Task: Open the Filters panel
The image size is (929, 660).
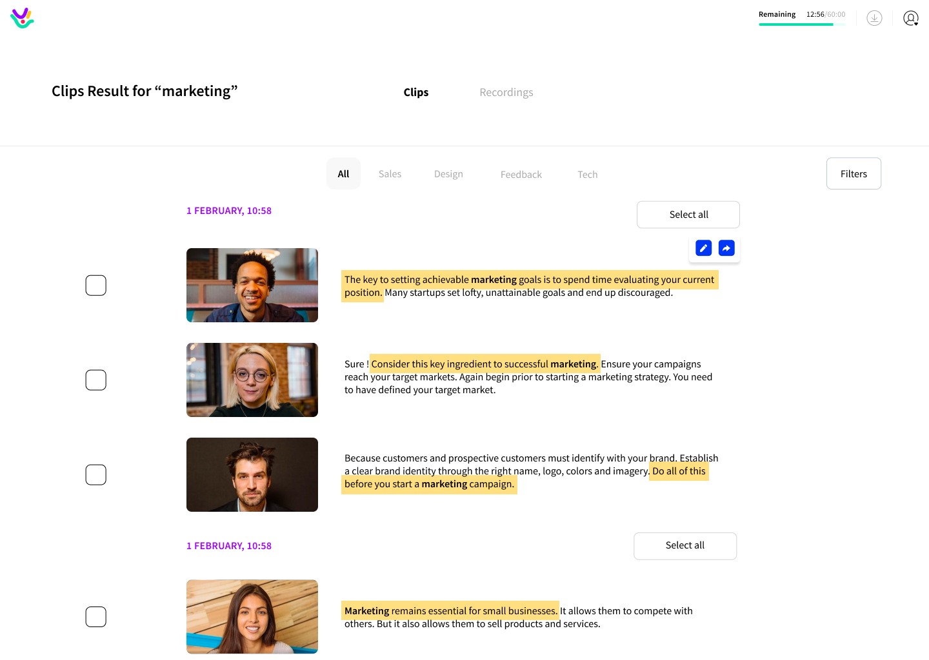Action: (x=854, y=173)
